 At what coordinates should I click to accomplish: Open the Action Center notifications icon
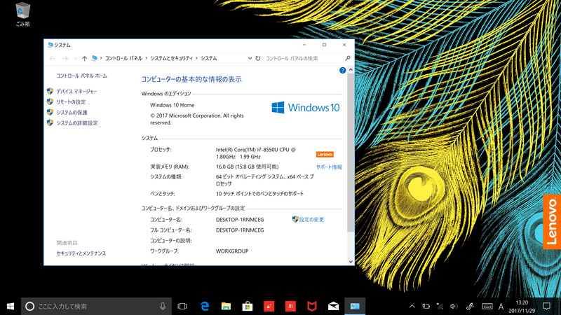pyautogui.click(x=546, y=306)
